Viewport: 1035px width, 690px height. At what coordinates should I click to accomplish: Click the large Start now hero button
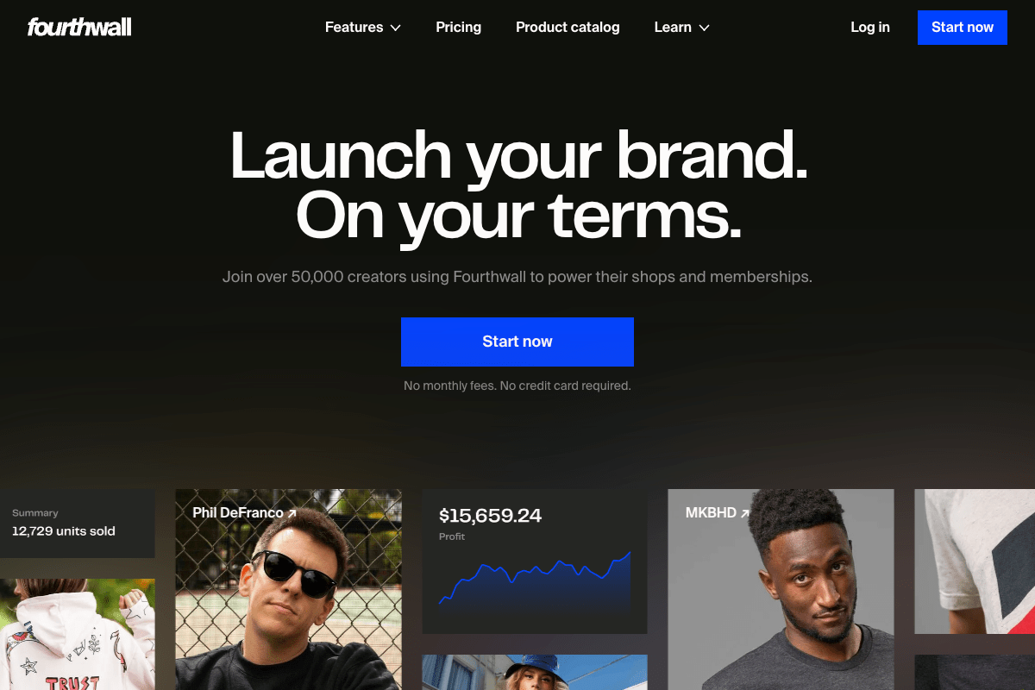(517, 342)
